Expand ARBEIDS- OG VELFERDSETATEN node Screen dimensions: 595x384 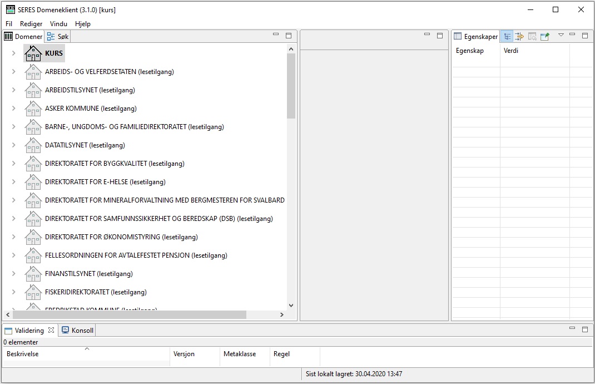(14, 71)
